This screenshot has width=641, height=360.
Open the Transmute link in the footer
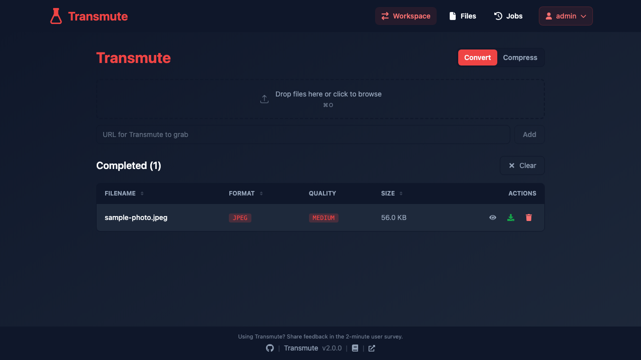(301, 348)
